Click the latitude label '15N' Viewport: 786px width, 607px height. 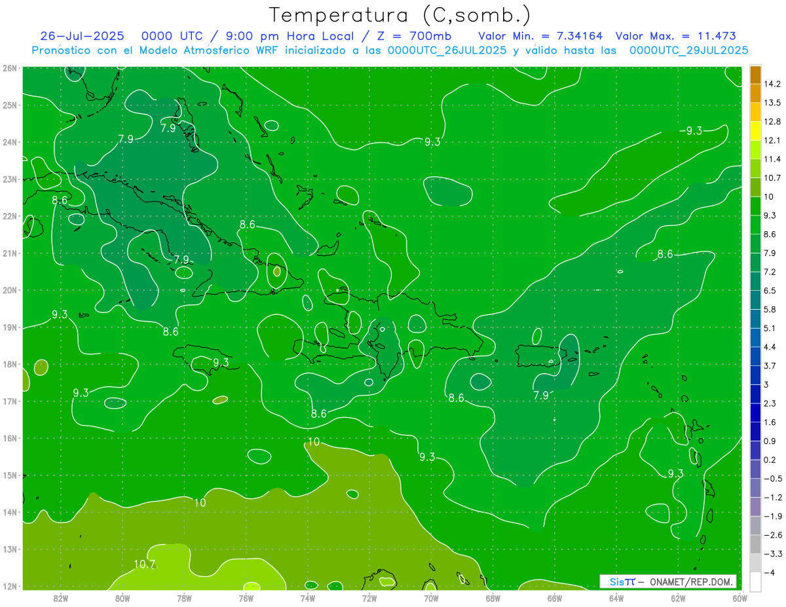pos(9,475)
